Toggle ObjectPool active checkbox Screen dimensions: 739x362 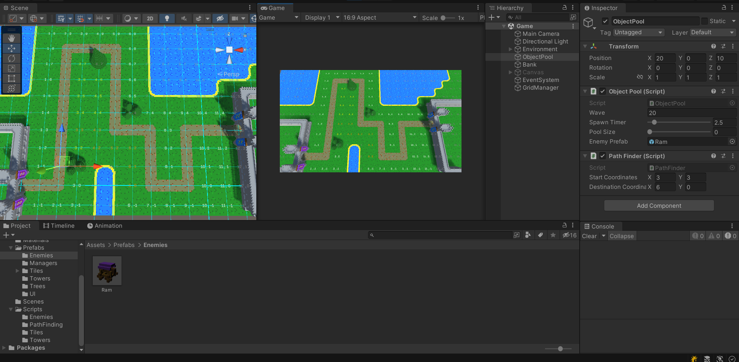[605, 21]
